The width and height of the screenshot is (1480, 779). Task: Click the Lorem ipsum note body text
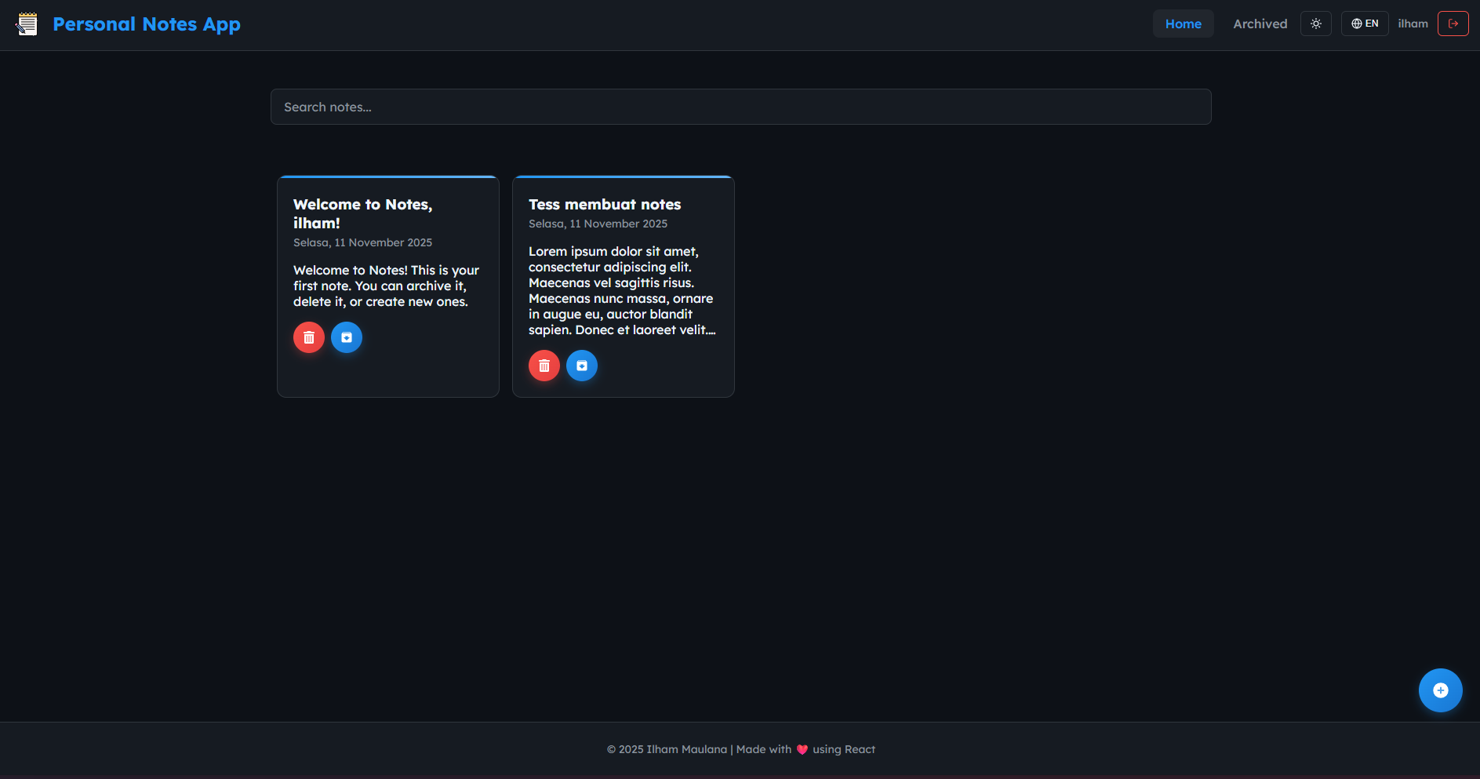pyautogui.click(x=621, y=290)
